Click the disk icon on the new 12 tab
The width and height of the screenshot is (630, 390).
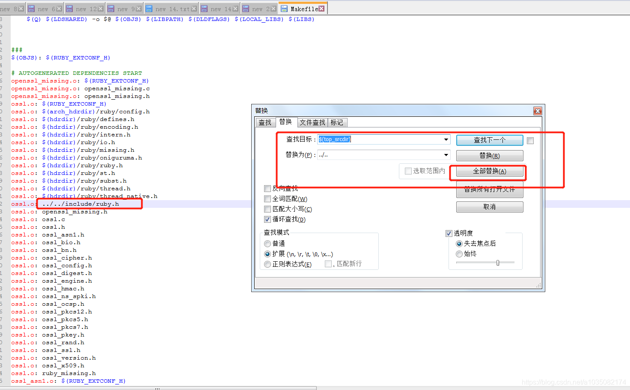(69, 9)
